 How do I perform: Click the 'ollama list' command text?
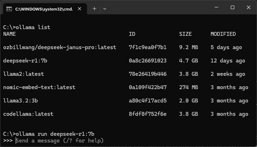coord(33,27)
